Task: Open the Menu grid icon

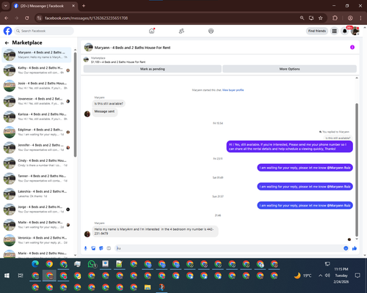Action: 334,31
